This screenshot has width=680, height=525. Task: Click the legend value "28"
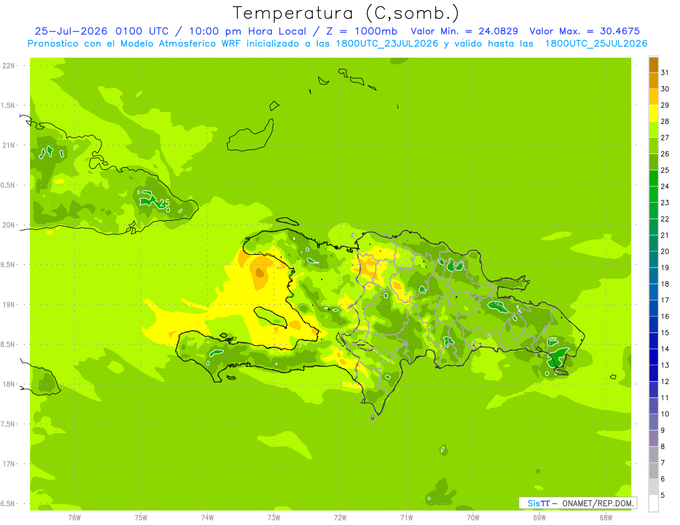tap(665, 121)
